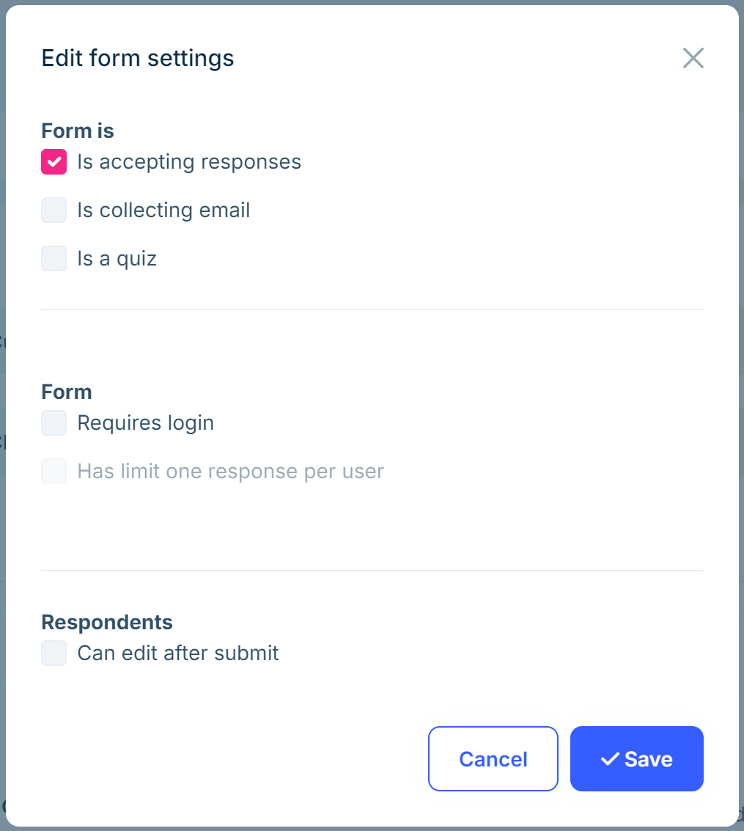Enable the "Requires login" option
This screenshot has height=831, width=744.
(54, 422)
